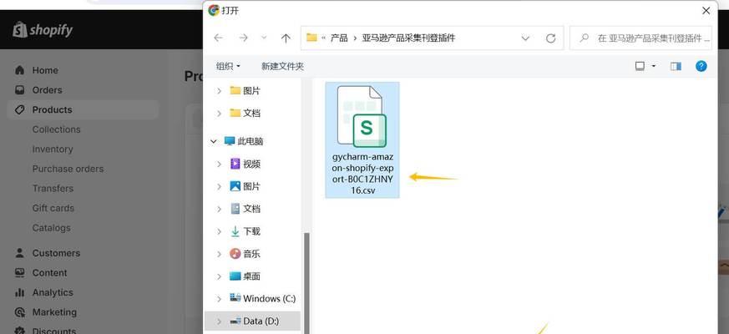The image size is (729, 334).
Task: Collapse the 此电脑 tree node
Action: [214, 141]
